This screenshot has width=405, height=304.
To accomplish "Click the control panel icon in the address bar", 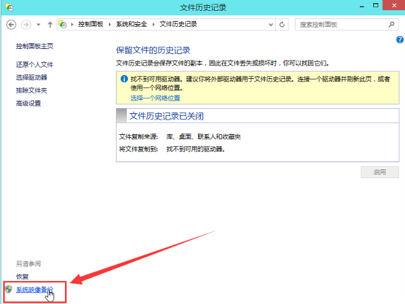I will 63,24.
